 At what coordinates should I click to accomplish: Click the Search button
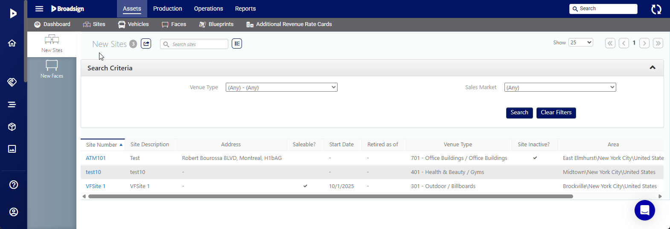[519, 113]
